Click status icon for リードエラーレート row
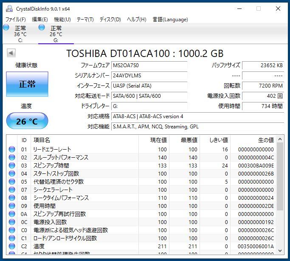Screen dimensions: 290x261 coord(12,149)
